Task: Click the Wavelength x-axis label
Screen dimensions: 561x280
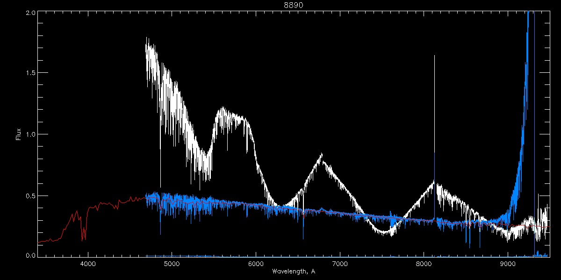Action: (293, 271)
